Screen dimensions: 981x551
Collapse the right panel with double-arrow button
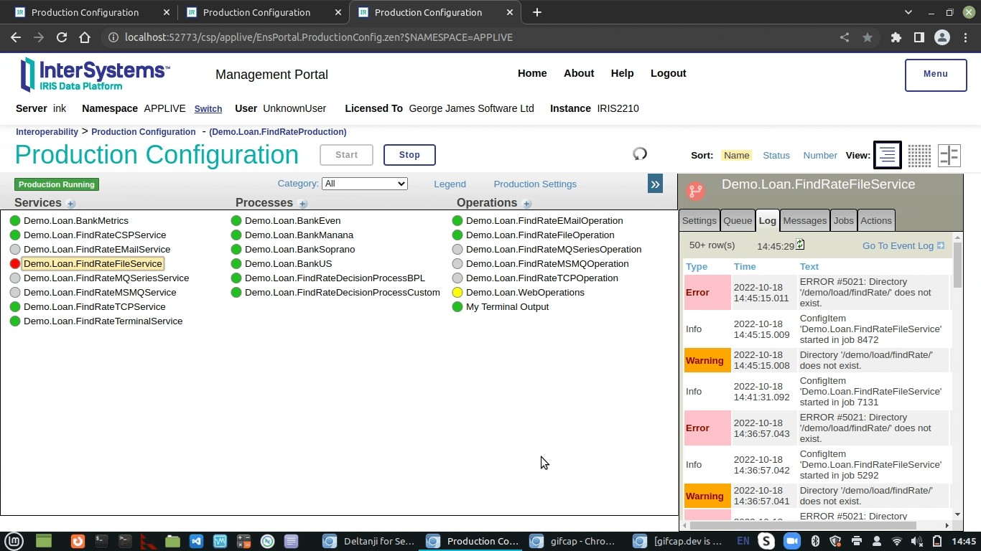tap(655, 184)
